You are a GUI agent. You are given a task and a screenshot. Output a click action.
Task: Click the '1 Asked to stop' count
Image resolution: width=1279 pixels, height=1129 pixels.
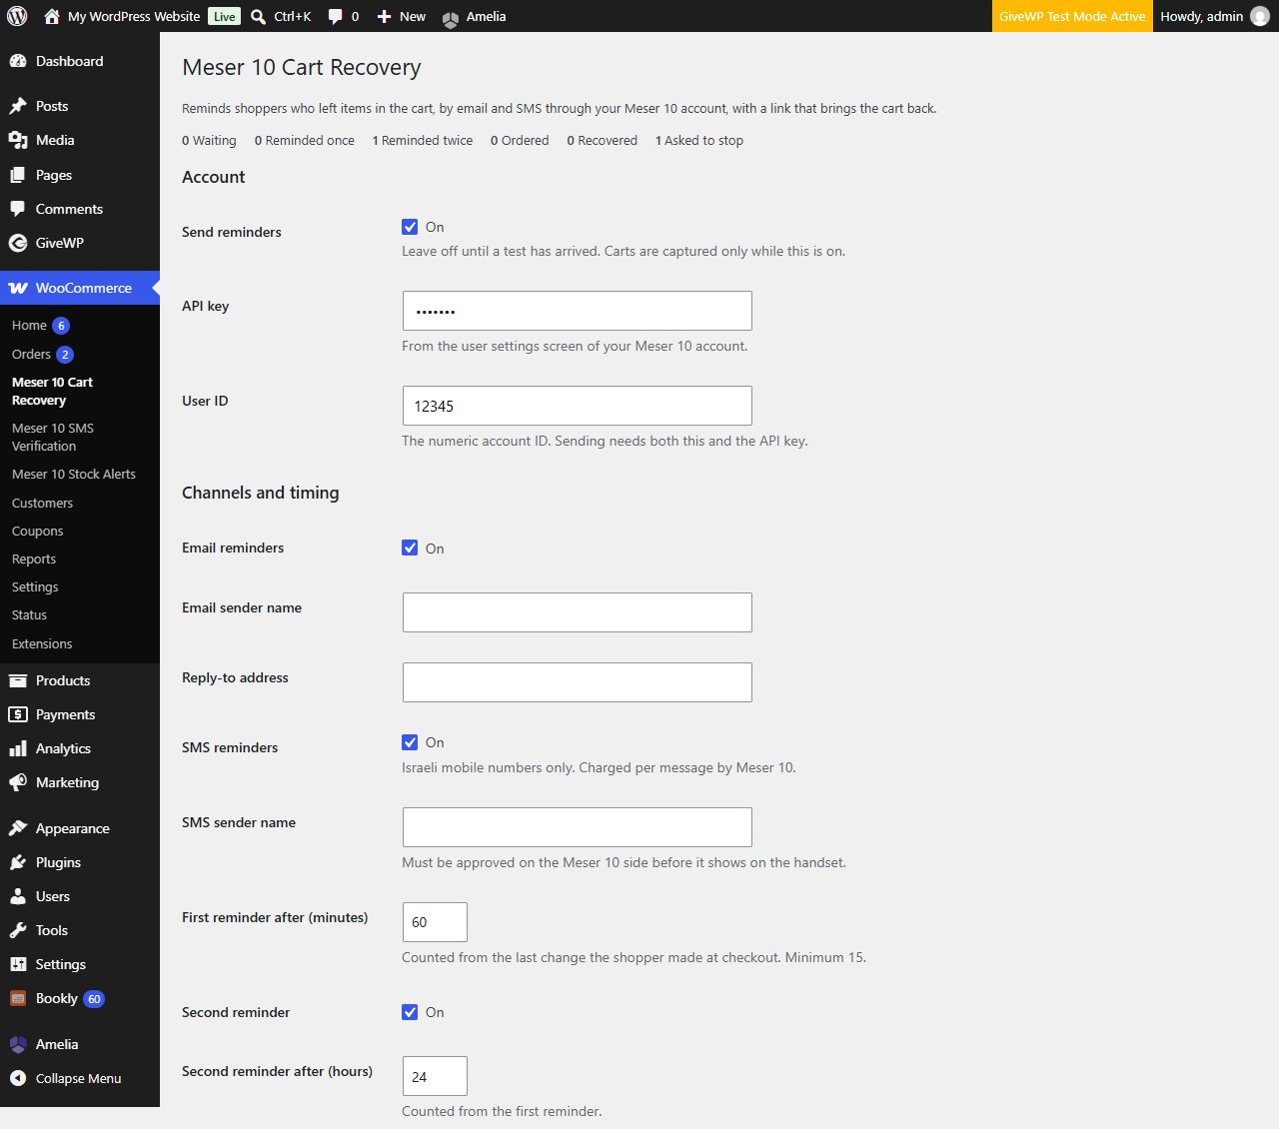[x=699, y=141]
